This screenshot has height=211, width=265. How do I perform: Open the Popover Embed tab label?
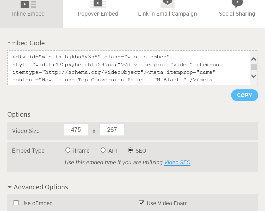click(x=98, y=14)
